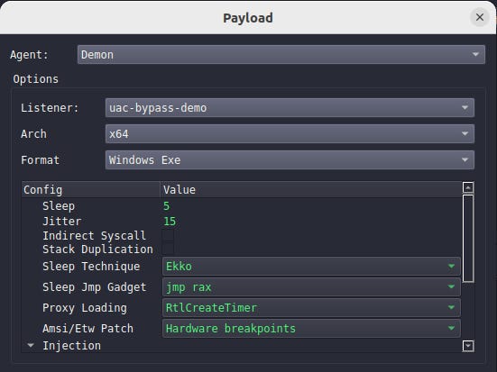The width and height of the screenshot is (497, 372).
Task: Click the Injection tree item label
Action: pos(71,345)
